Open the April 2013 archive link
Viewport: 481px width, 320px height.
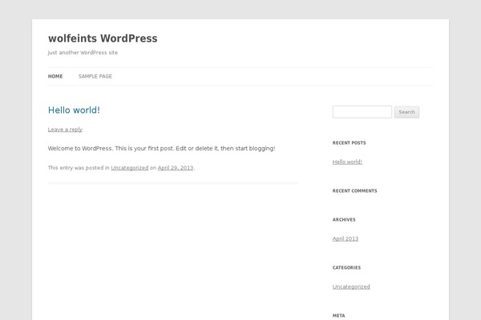pyautogui.click(x=346, y=238)
